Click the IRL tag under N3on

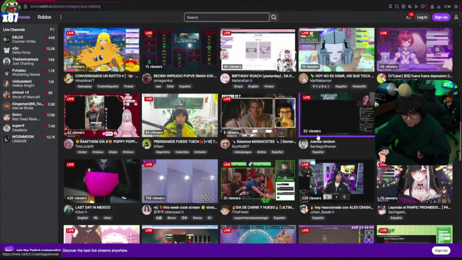click(96, 218)
